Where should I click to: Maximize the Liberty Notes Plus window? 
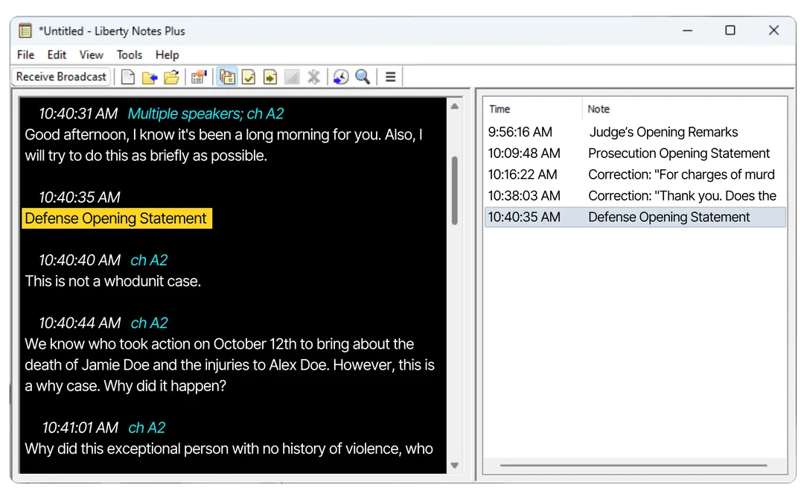point(730,31)
